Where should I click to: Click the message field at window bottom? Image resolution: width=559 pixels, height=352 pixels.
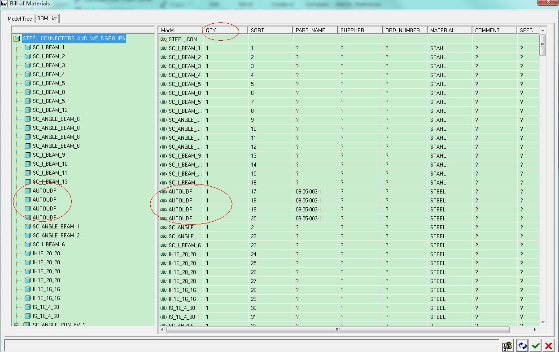coord(252,345)
